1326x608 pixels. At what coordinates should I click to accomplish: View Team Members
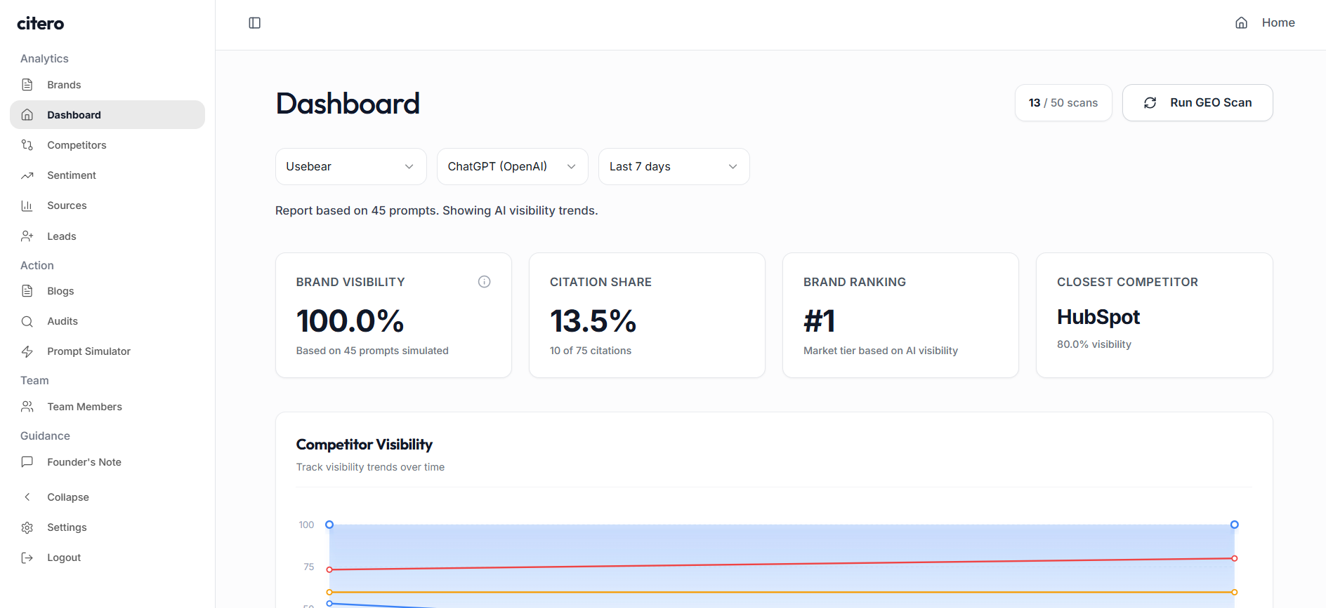[107, 407]
